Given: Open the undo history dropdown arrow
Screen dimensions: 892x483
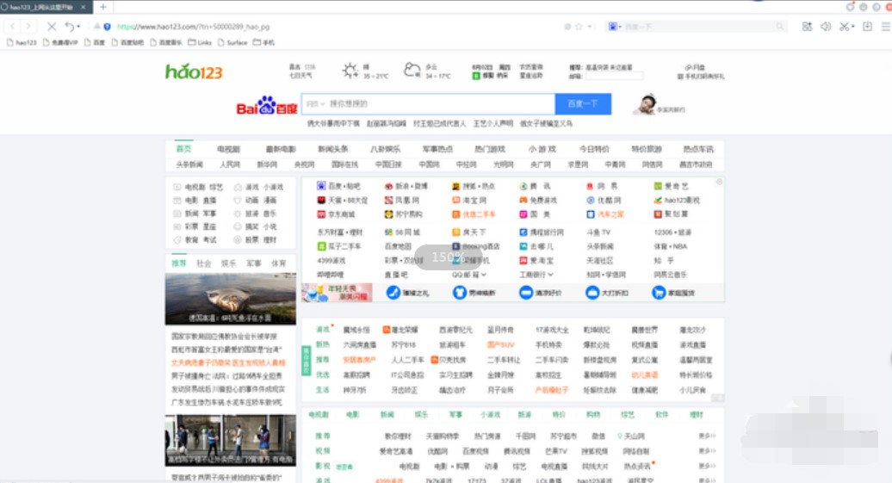Looking at the screenshot, I should pos(80,27).
